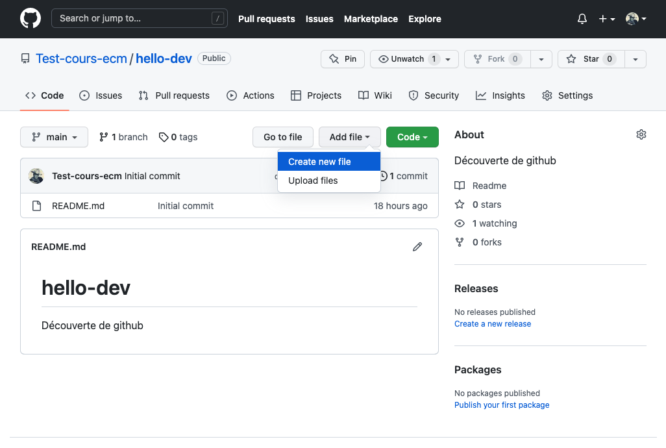Open the user avatar menu

(635, 19)
